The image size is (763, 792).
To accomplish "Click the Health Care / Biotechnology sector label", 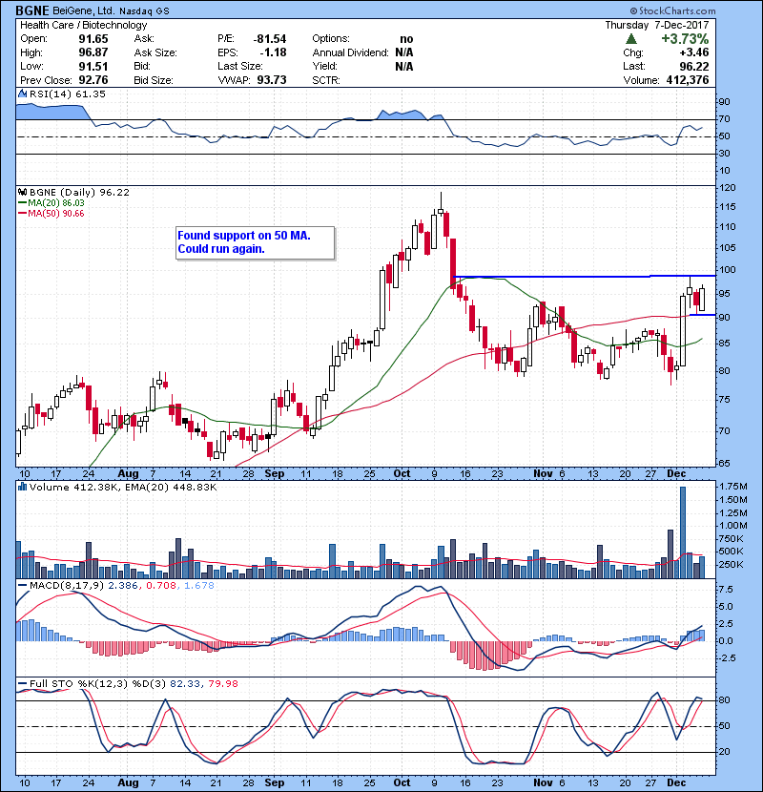I will 83,25.
